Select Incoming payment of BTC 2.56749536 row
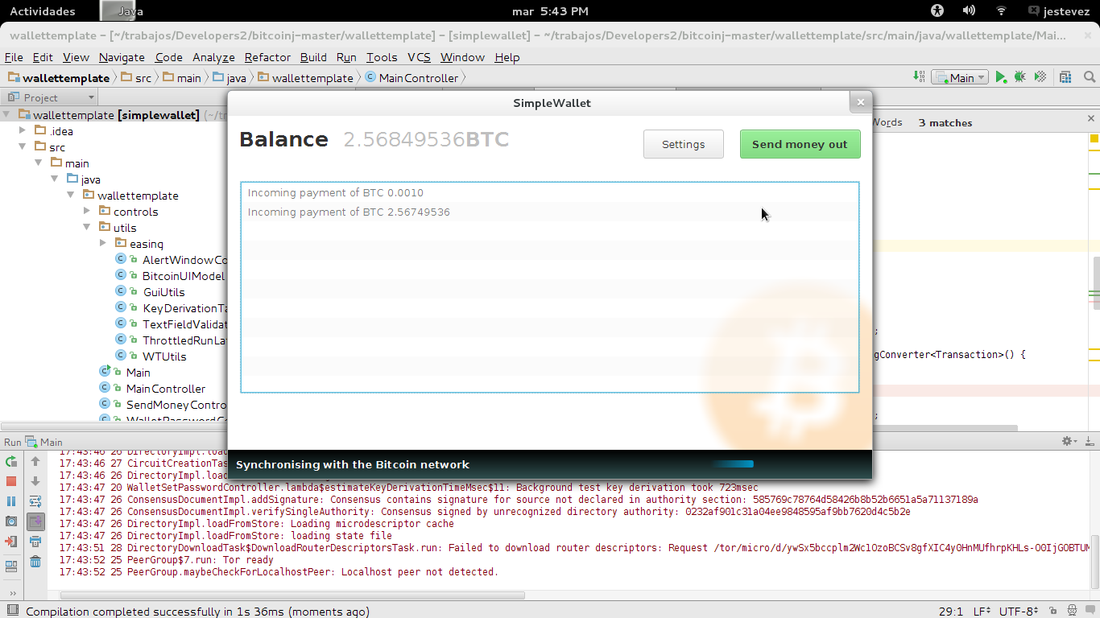This screenshot has width=1100, height=618. 550,212
